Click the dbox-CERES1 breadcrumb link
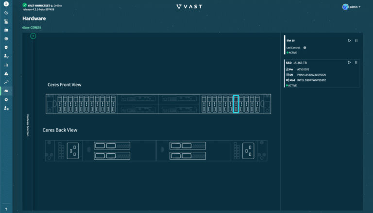 pos(32,27)
